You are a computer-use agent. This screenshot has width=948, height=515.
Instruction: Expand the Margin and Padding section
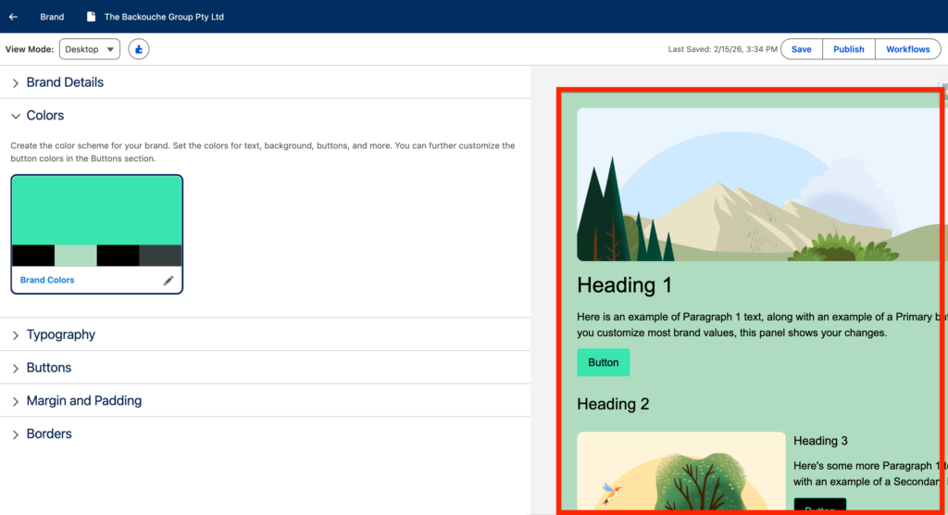pyautogui.click(x=83, y=401)
